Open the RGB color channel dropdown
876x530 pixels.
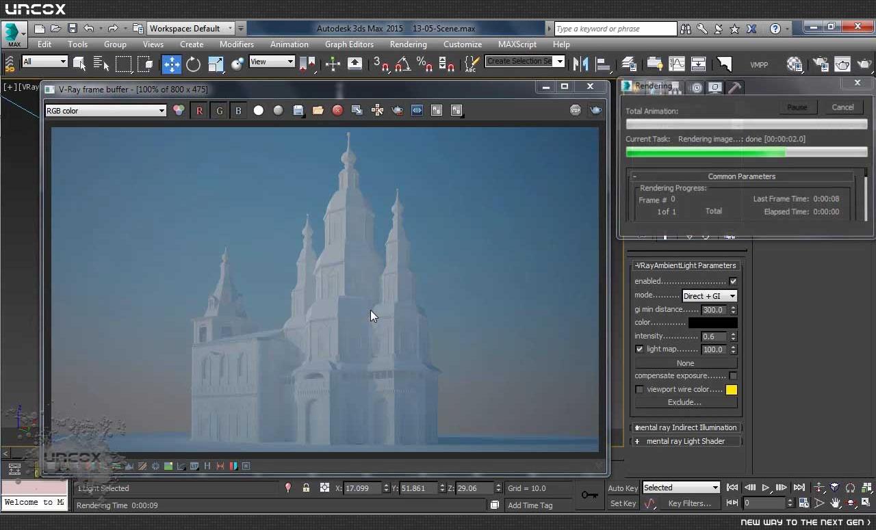coord(105,110)
